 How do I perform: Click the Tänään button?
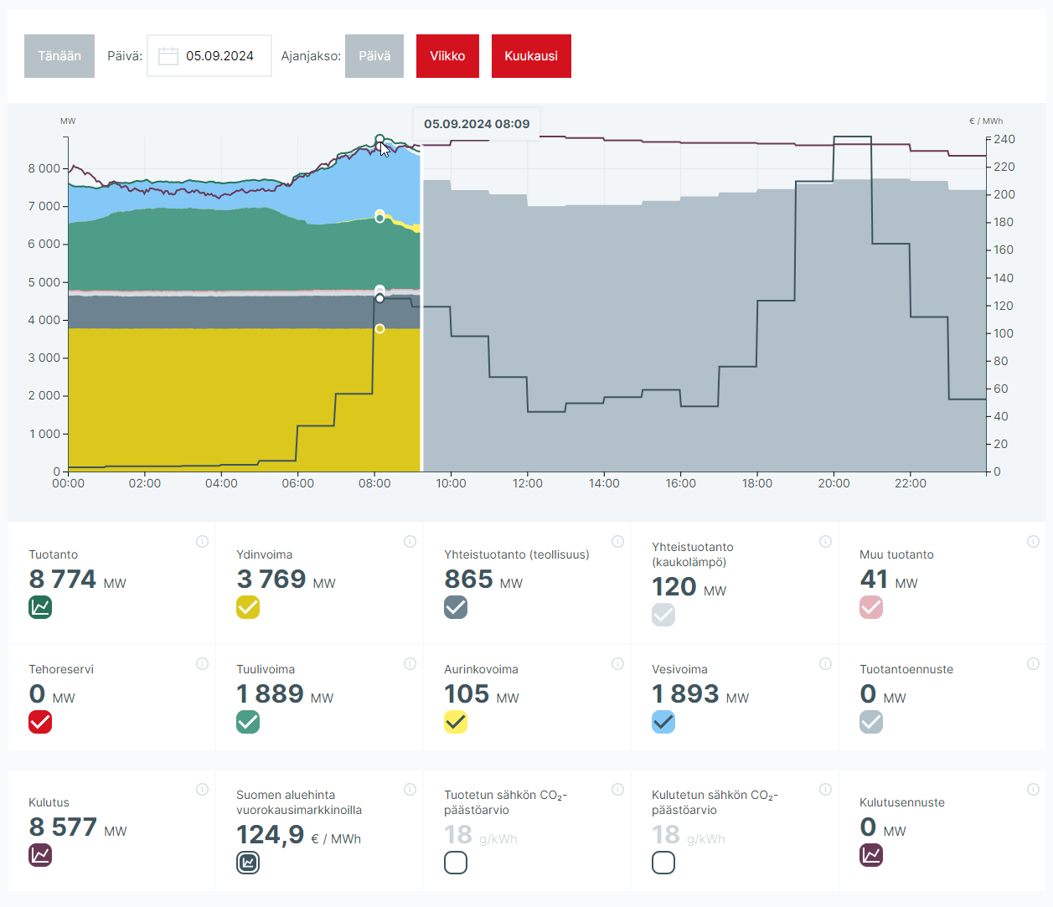coord(59,56)
